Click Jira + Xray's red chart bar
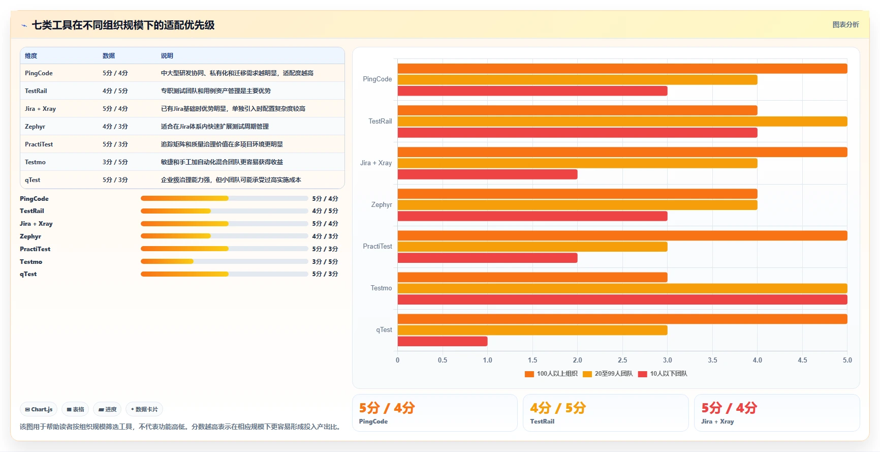The height and width of the screenshot is (452, 880). [x=488, y=174]
